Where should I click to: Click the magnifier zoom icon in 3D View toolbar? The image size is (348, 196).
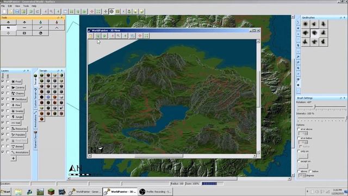[x=119, y=36]
